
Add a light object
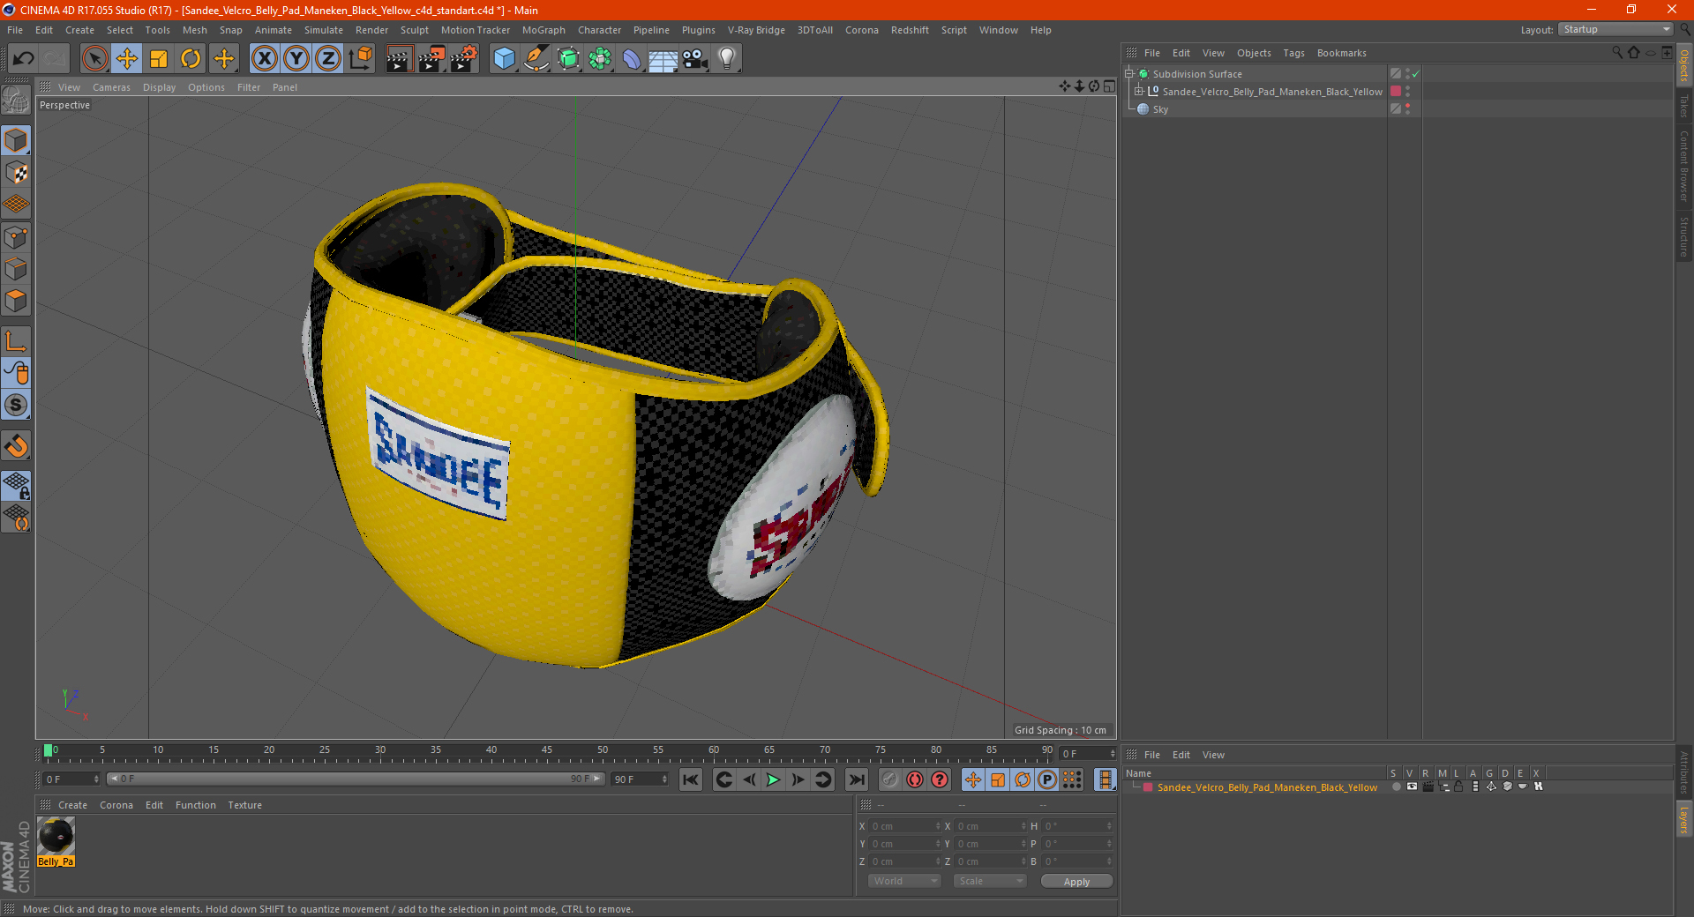coord(727,59)
